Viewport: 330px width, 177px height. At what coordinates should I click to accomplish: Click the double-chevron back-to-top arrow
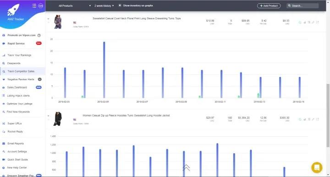coord(186,167)
